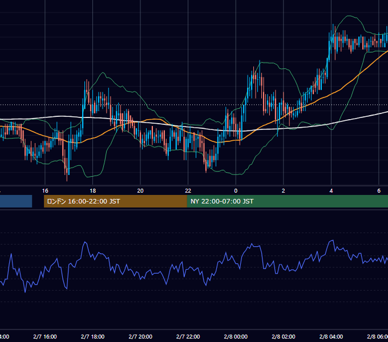Image resolution: width=388 pixels, height=342 pixels.
Task: Click the 2/8 02:00 date label
Action: tap(284, 336)
